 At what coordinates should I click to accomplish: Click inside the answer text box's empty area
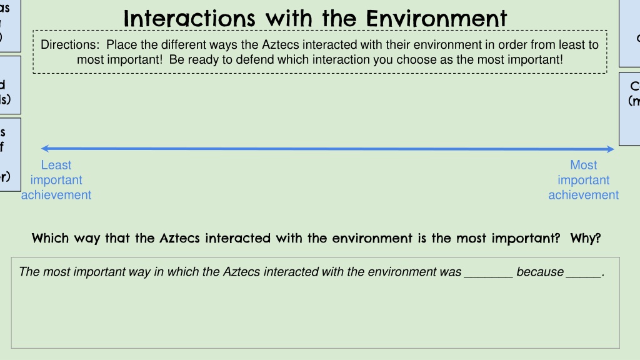pos(315,314)
